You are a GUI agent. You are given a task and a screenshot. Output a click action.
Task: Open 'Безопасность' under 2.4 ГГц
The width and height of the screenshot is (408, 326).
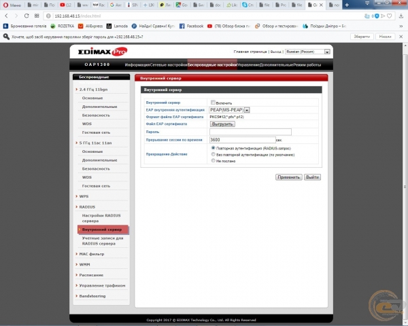click(96, 115)
